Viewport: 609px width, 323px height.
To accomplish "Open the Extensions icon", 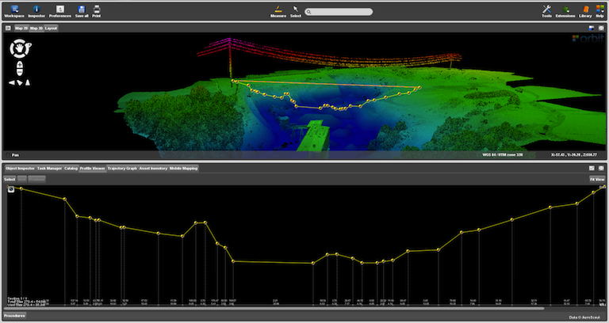I will (565, 9).
